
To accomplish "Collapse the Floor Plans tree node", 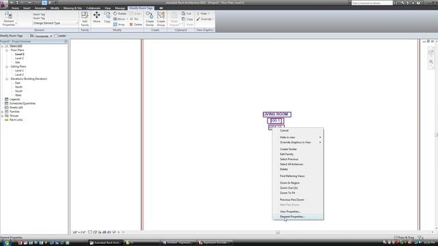I will tap(7, 50).
